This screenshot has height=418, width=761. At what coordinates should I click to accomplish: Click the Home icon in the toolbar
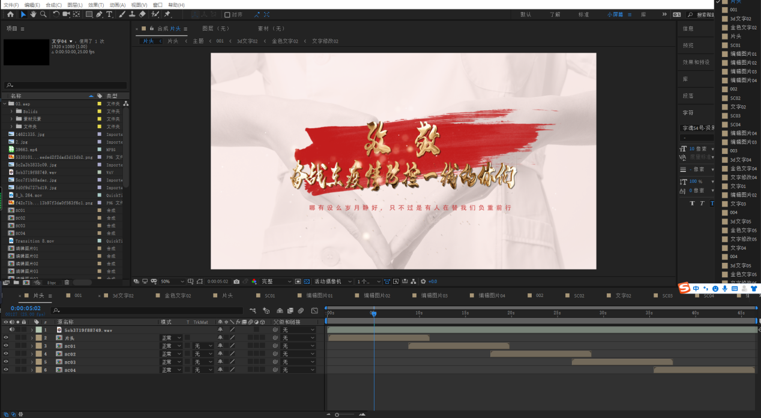coord(10,14)
